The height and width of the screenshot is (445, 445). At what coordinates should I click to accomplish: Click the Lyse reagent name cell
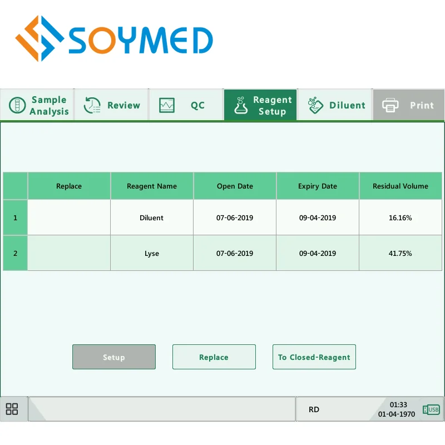coord(152,253)
